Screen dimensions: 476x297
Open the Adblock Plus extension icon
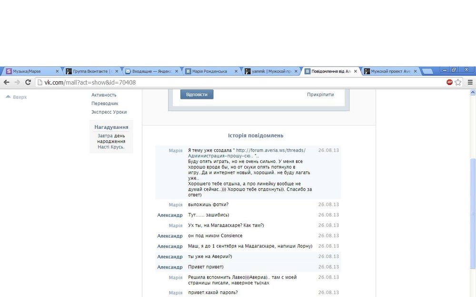point(449,82)
